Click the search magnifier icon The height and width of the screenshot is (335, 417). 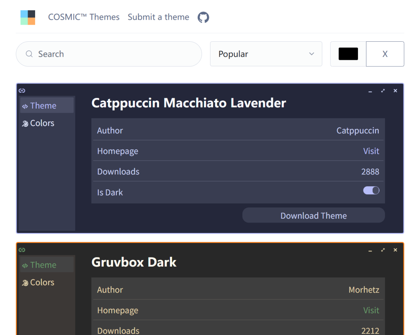29,54
